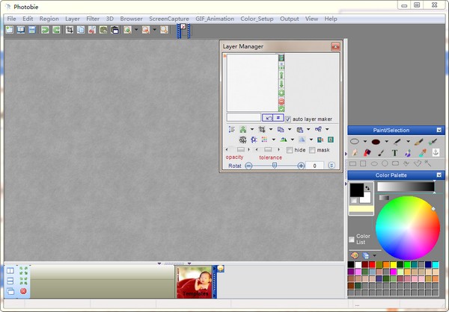Screen dimensions: 449x312
Task: Click the red close icon in bottom panel
Action: pos(23,291)
